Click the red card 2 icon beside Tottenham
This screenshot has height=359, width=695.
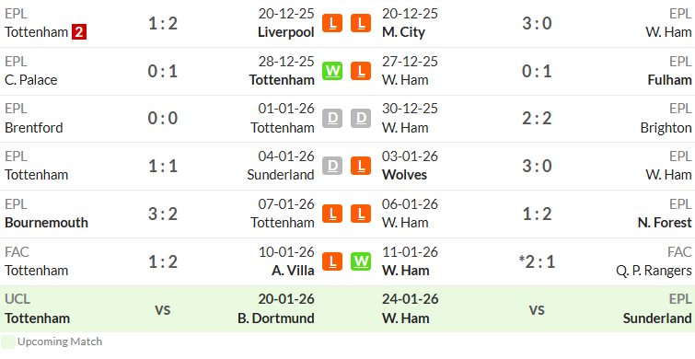click(x=79, y=32)
